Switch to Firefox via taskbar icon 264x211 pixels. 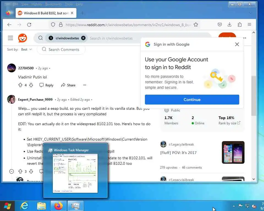pyautogui.click(x=58, y=206)
